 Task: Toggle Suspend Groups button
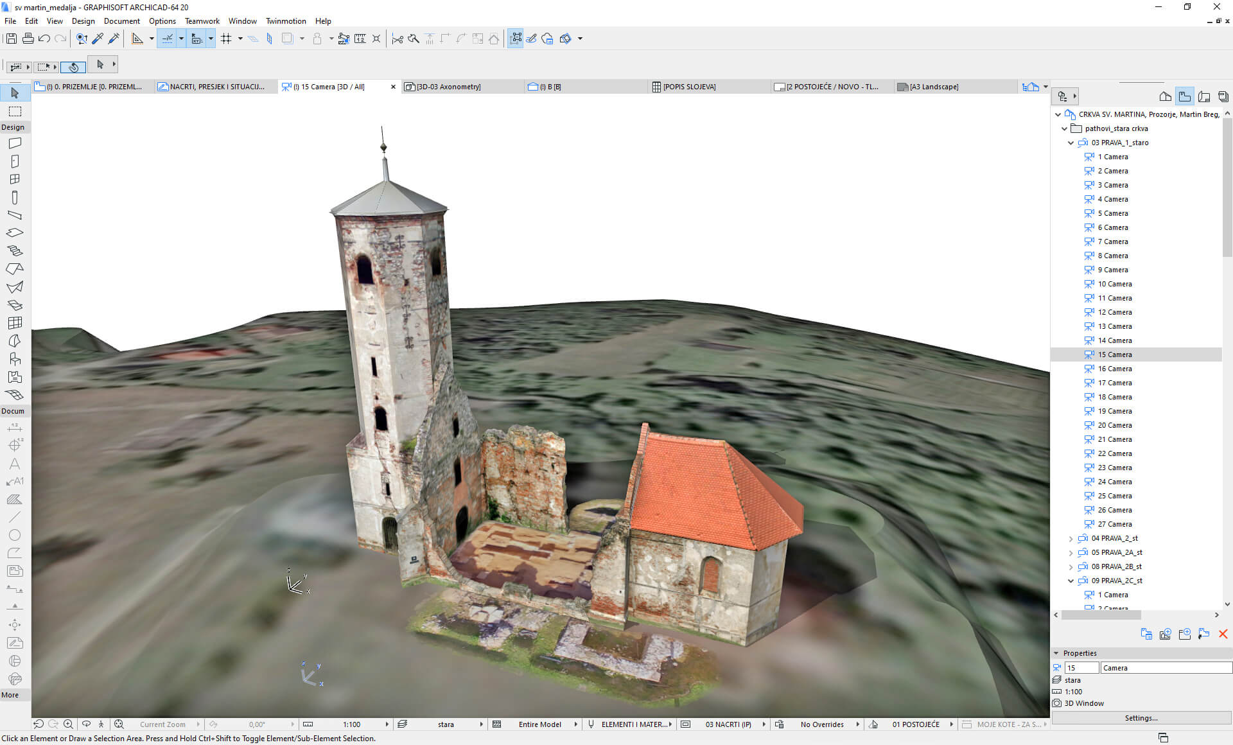click(516, 39)
